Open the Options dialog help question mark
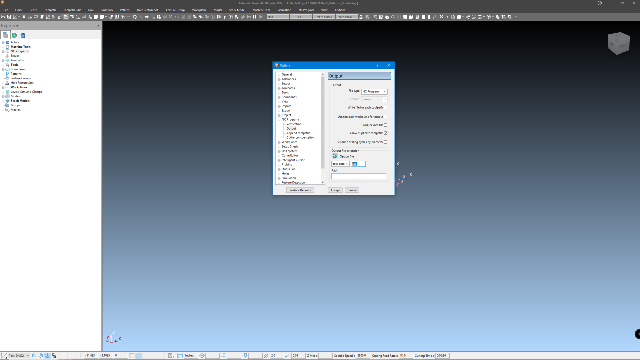Screen dimensions: 640x360 (x=377, y=65)
